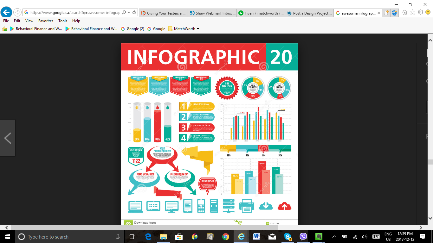Open the Google (2) bookmark link
This screenshot has width=433, height=243.
pos(132,29)
